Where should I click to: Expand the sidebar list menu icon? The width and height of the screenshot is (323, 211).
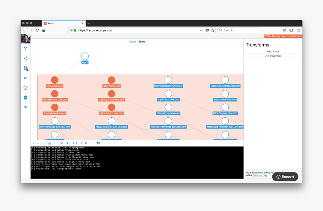[x=26, y=107]
